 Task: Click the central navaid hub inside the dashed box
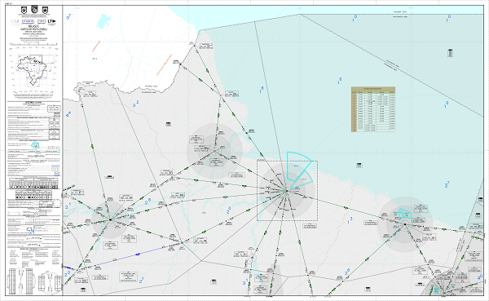click(287, 191)
